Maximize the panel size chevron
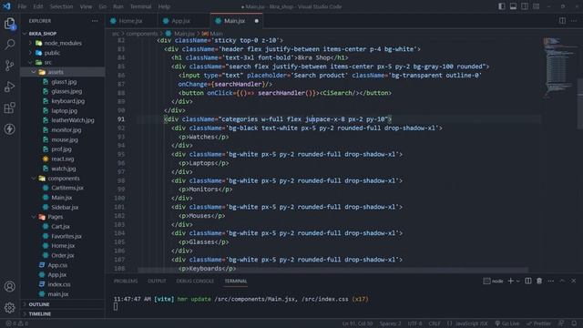583x328 pixels. coord(562,281)
